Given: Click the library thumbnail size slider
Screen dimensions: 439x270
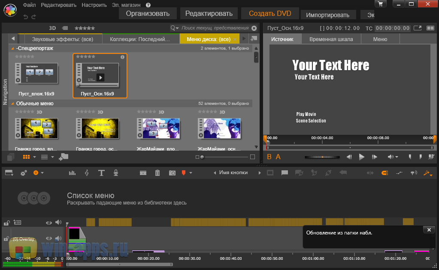Looking at the screenshot, I should click(202, 157).
